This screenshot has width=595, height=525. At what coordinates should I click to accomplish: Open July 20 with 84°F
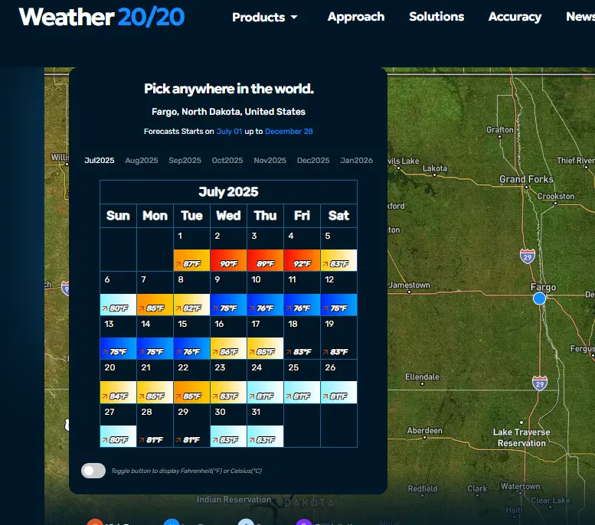coord(118,382)
